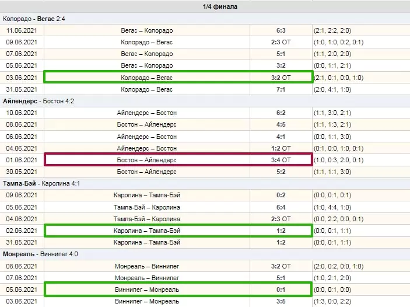
Task: Select period scores (1:1, 3:0, 2:1)
Action: pos(332,113)
